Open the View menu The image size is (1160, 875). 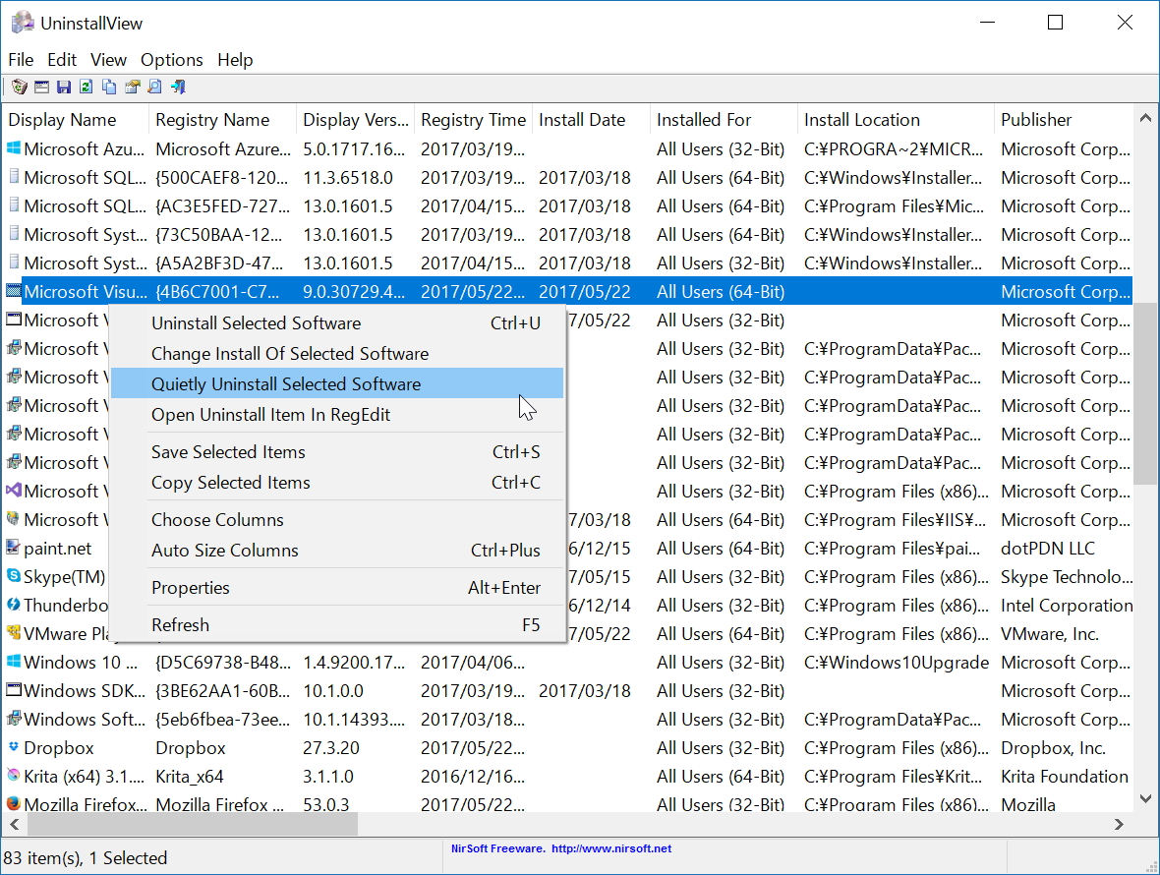point(109,60)
